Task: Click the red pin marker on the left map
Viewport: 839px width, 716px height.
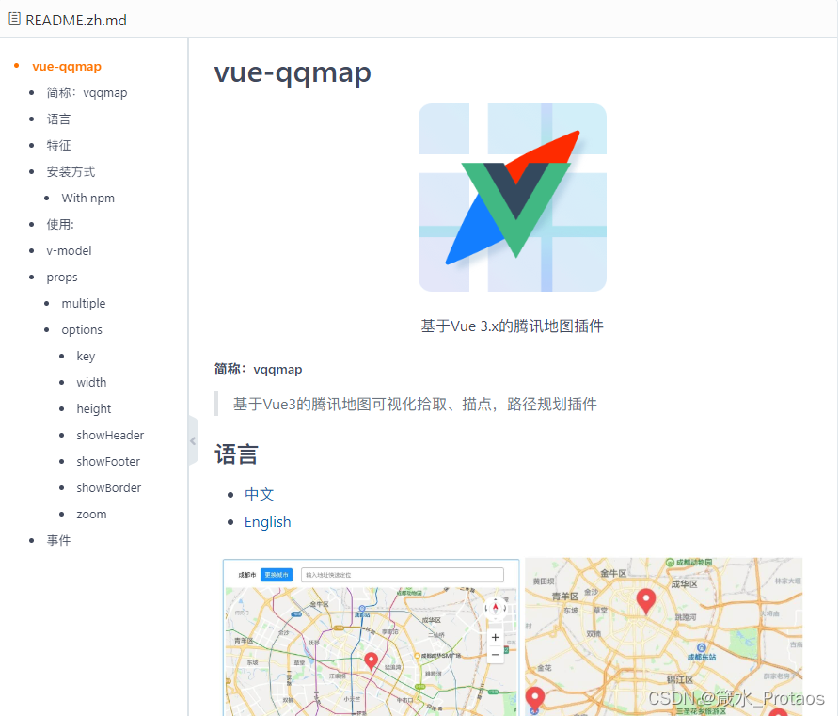Action: pos(371,661)
